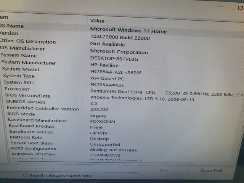Select value FK785AA#A2L
This screenshot has height=183, width=244.
[x=107, y=85]
